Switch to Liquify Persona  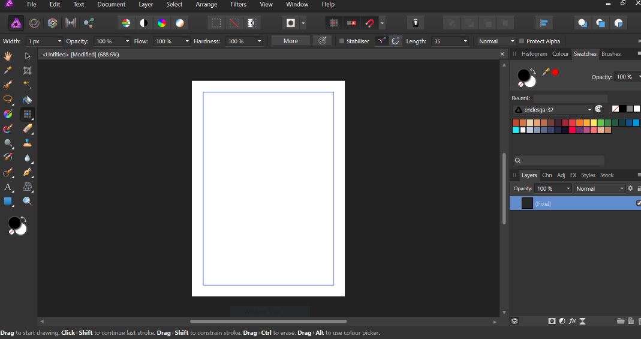point(34,23)
